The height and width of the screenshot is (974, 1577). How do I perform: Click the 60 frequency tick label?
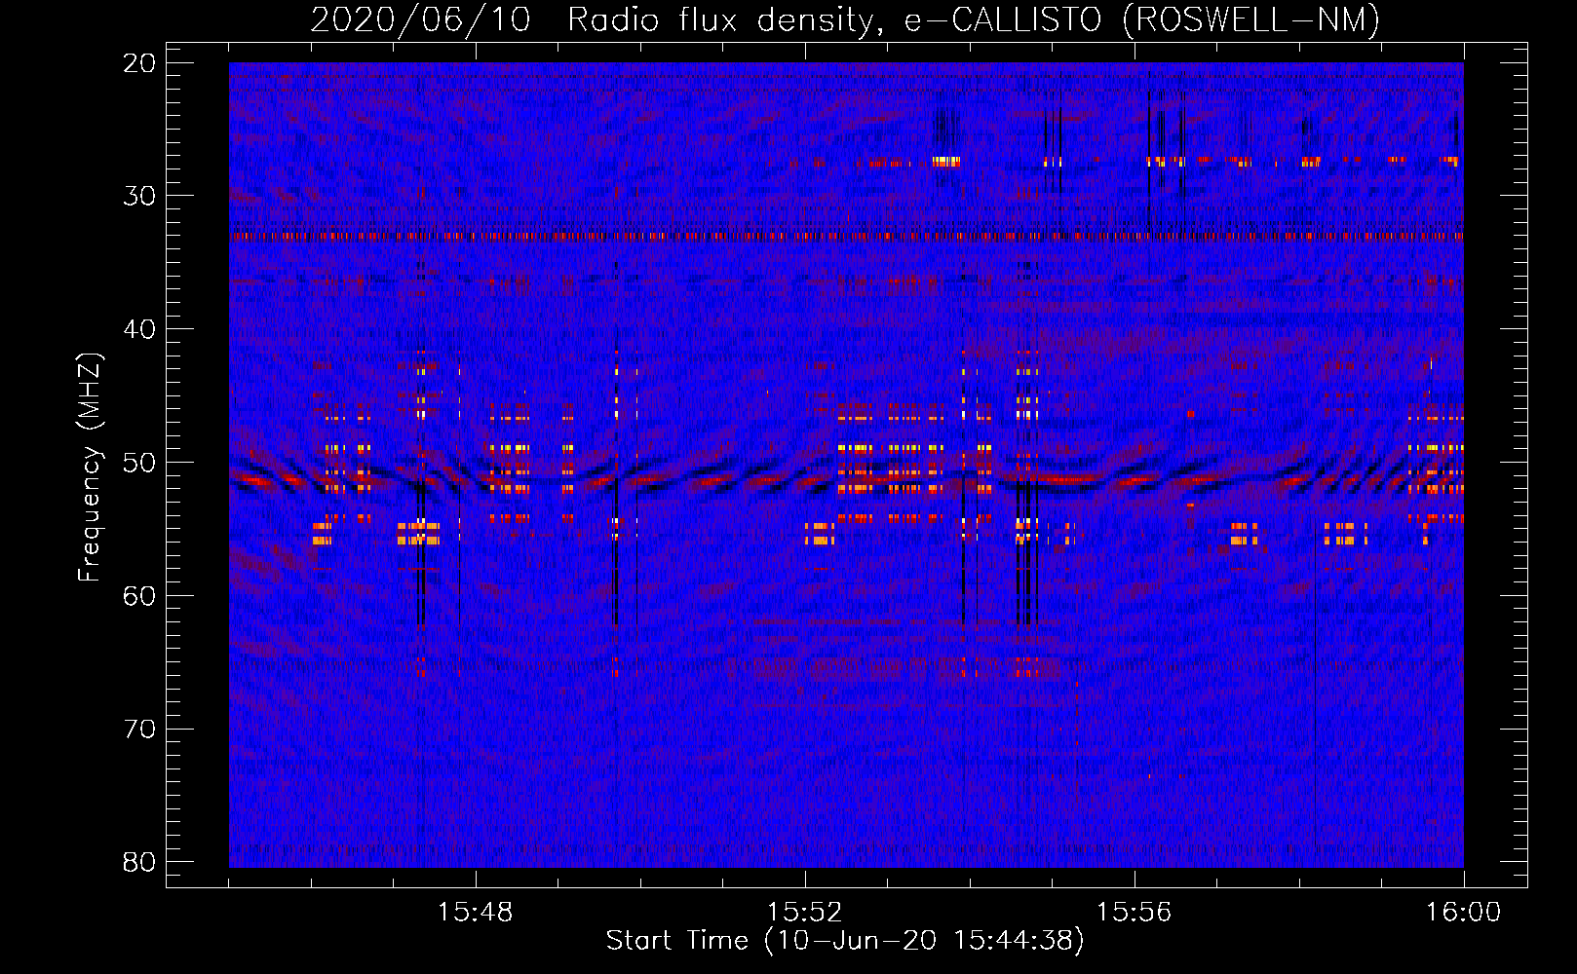[140, 596]
